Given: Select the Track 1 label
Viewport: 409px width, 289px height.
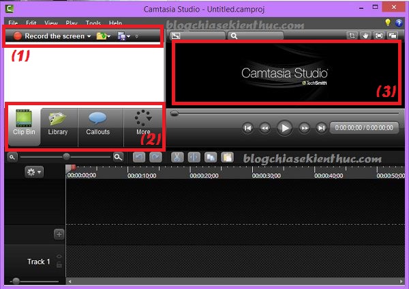Looking at the screenshot, I should 39,262.
